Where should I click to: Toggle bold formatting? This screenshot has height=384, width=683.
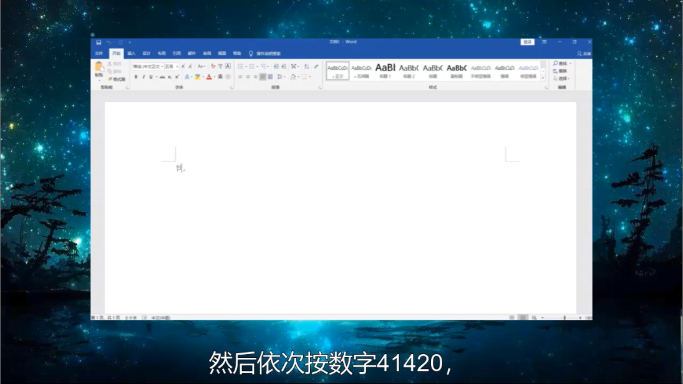(136, 77)
